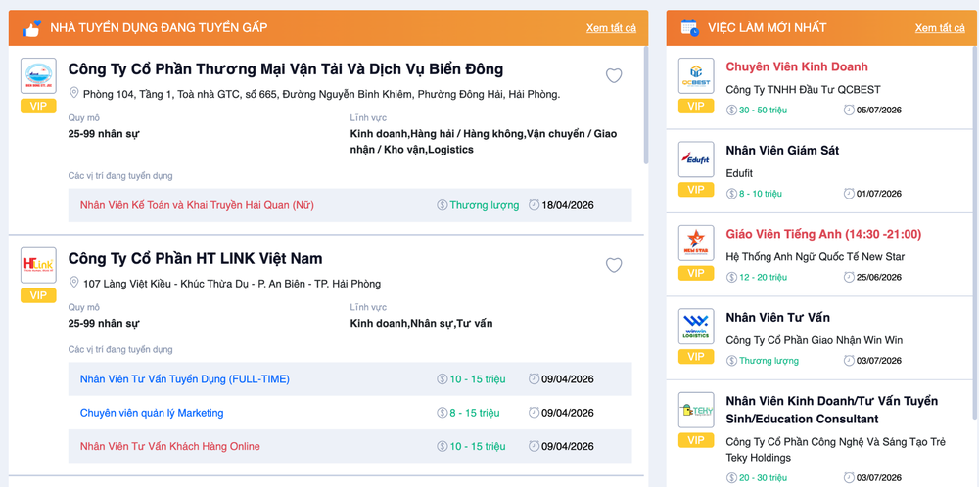979x487 pixels.
Task: Click the salary icon next to Thương lượng, Kế Toán job
Action: (443, 205)
